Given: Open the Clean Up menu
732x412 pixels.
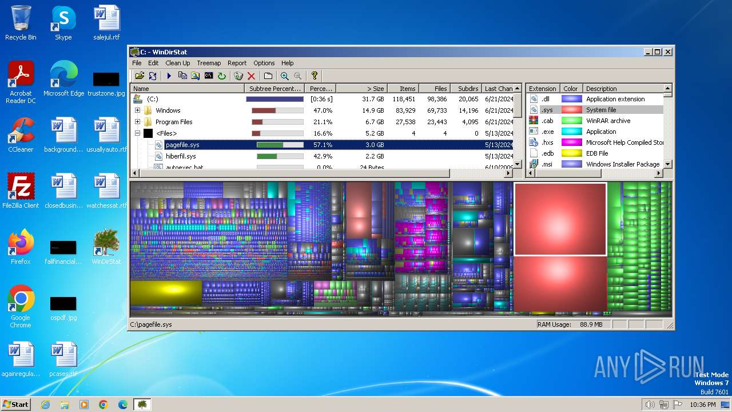Looking at the screenshot, I should coord(178,63).
